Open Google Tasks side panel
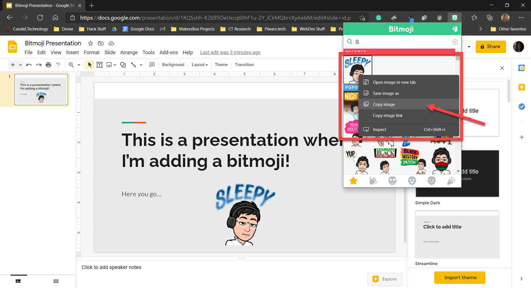531x288 pixels. 522,106
